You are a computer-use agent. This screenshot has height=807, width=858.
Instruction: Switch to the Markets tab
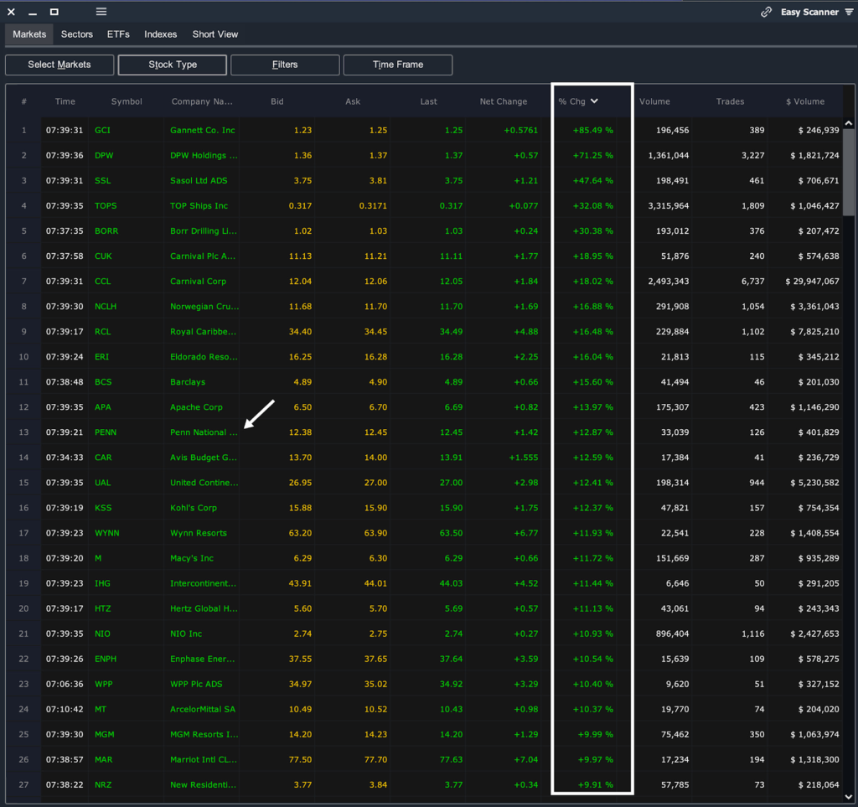coord(29,34)
